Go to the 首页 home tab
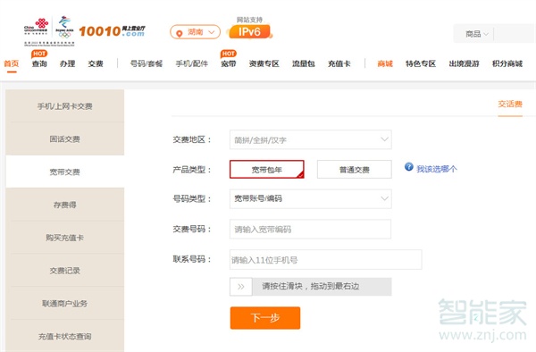Screen dimensions: 536x352 12,63
